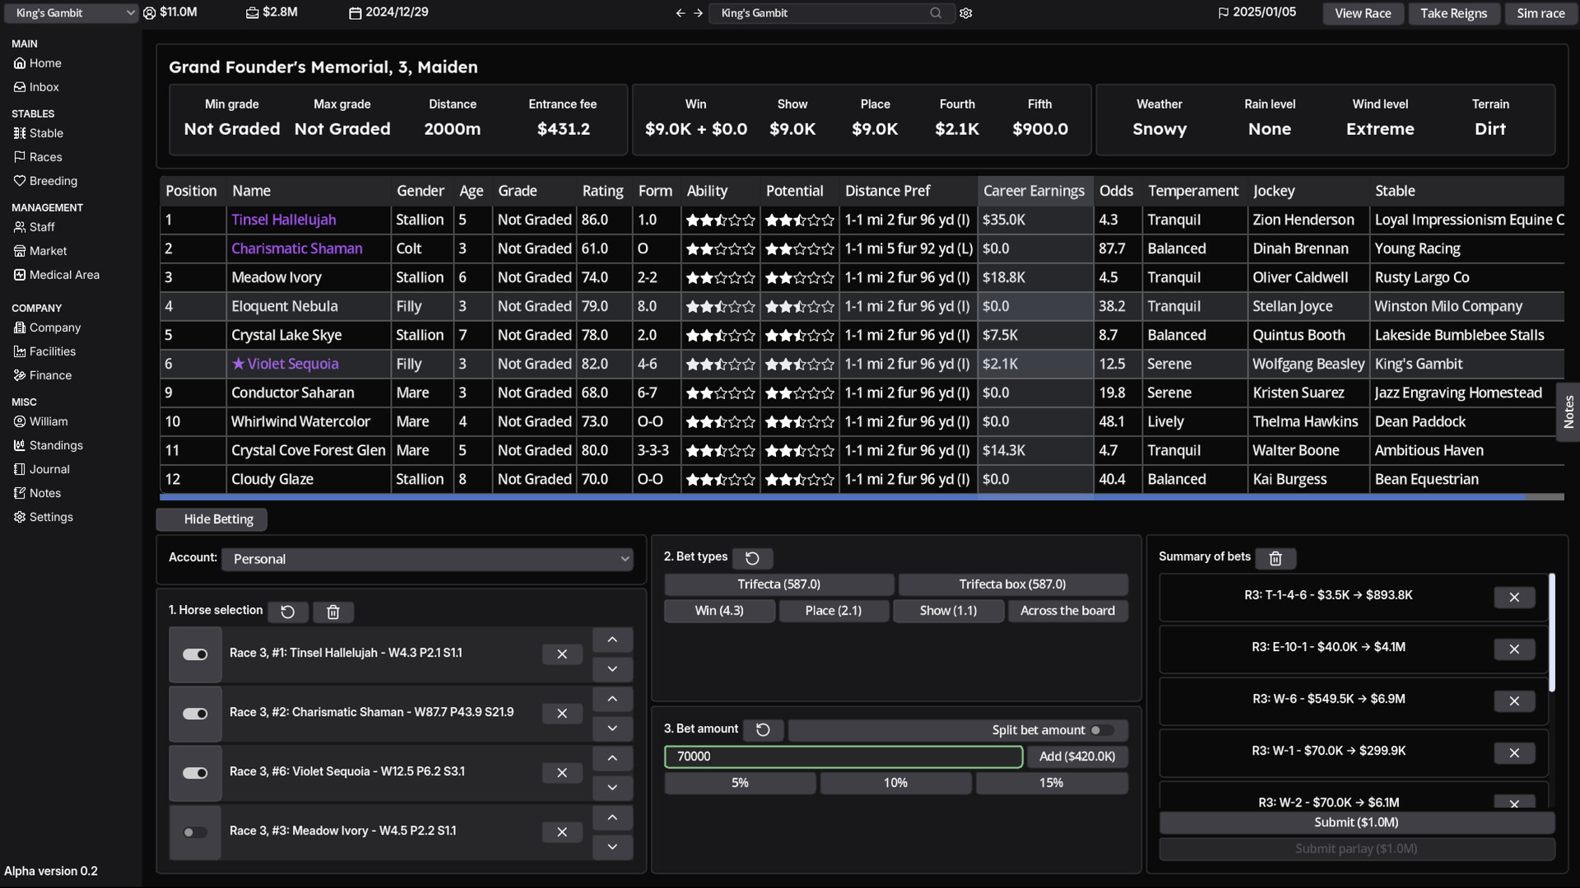The image size is (1580, 888).
Task: Click the Hide Betting button
Action: [x=211, y=519]
